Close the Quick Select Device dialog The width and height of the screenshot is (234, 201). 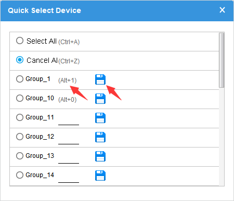click(x=222, y=10)
